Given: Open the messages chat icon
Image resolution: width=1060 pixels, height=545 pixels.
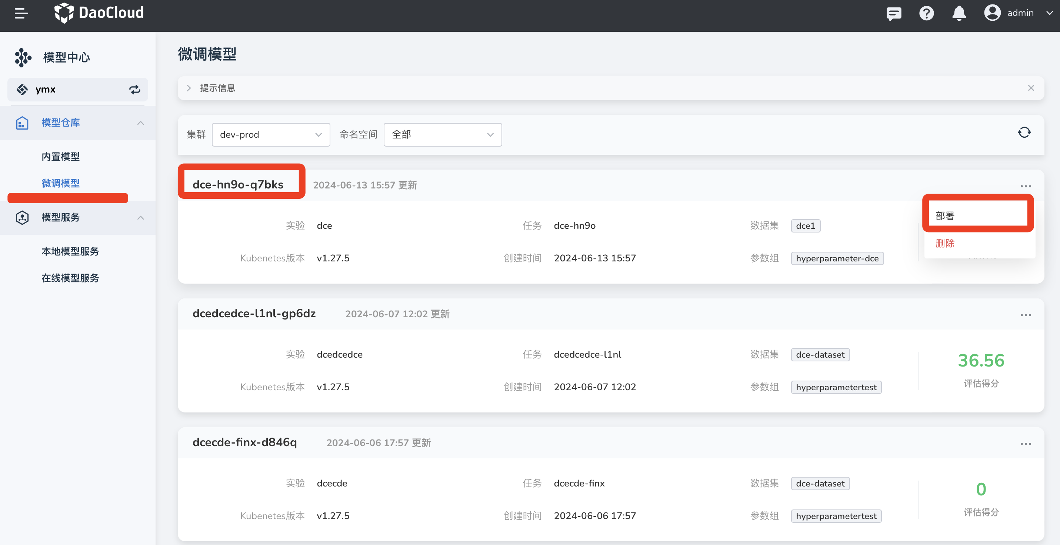Looking at the screenshot, I should point(894,13).
